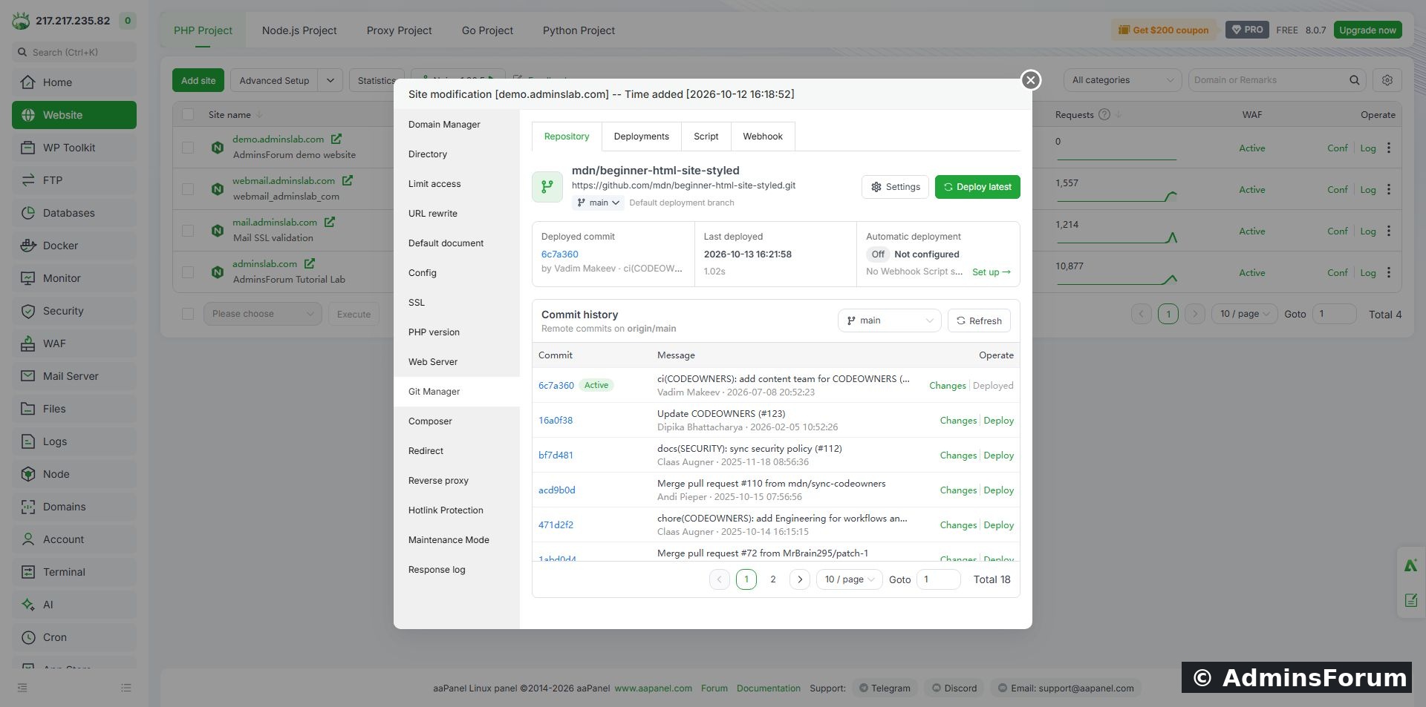The image size is (1426, 707).
Task: Click the site list settings gear icon
Action: [1387, 80]
